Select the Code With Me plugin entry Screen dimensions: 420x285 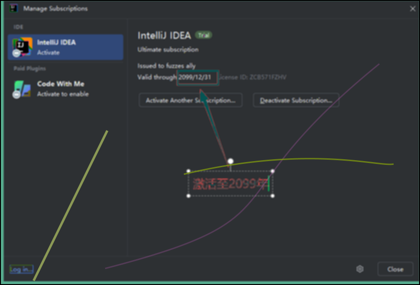click(x=66, y=89)
